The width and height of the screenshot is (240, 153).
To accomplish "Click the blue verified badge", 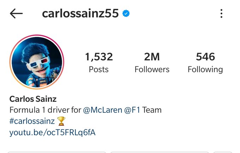I will tap(126, 13).
